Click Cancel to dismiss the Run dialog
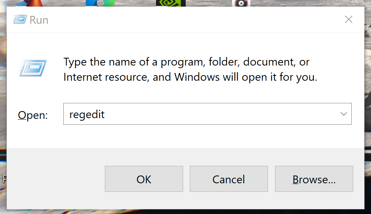The width and height of the screenshot is (371, 214). click(x=228, y=179)
